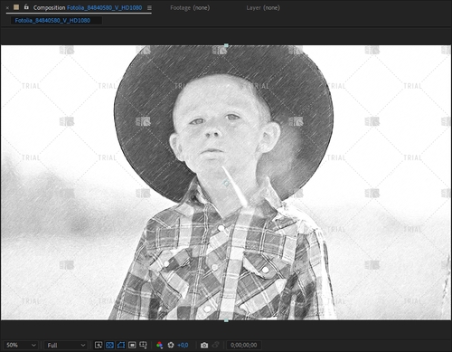Toggle the viewer lock icon
The height and width of the screenshot is (352, 452).
click(26, 7)
